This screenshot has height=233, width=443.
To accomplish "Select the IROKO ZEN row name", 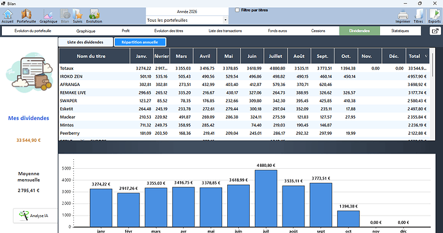I will click(x=71, y=76).
